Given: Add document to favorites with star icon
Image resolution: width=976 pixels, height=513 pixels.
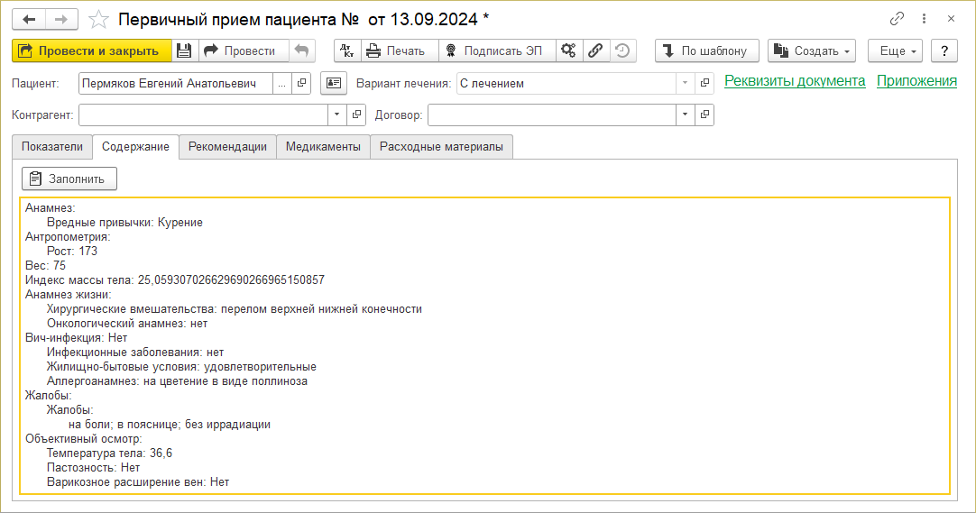Looking at the screenshot, I should tap(98, 20).
